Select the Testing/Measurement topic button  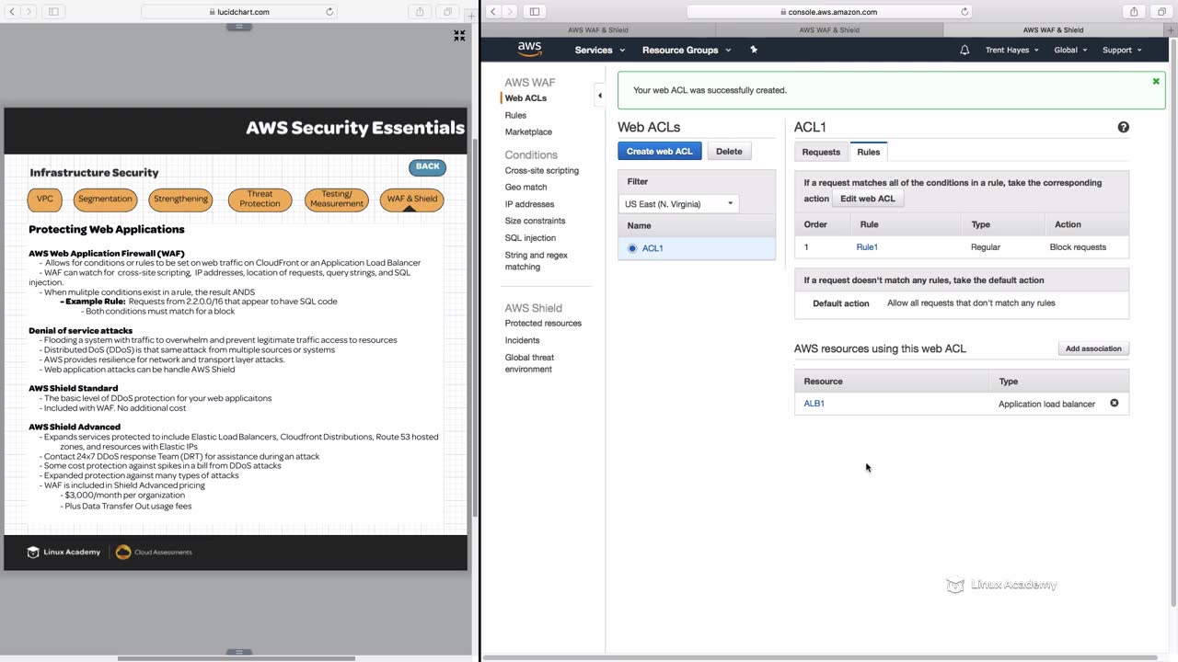click(x=337, y=200)
